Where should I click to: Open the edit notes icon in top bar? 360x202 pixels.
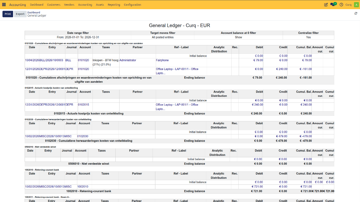[326, 5]
